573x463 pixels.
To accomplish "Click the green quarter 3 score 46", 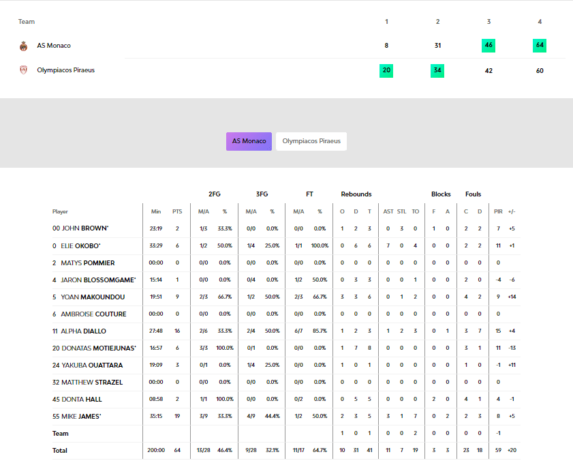I will pyautogui.click(x=489, y=46).
